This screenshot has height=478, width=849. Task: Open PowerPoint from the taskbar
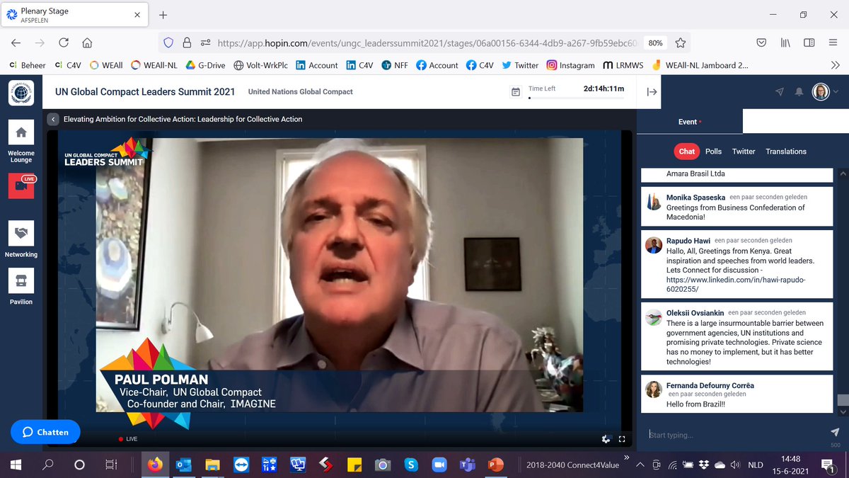(495, 465)
